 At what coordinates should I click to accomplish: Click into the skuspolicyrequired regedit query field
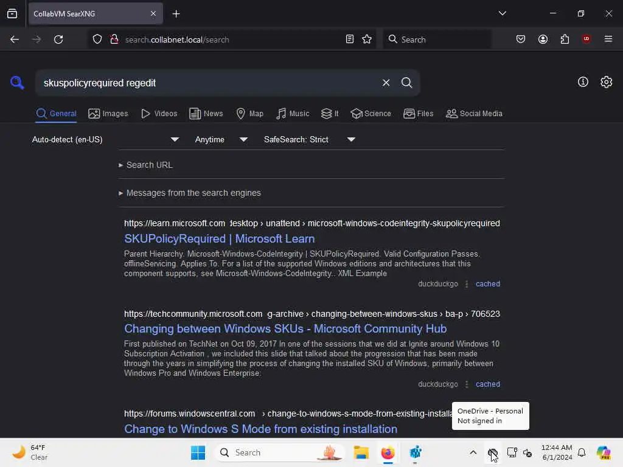[x=207, y=83]
